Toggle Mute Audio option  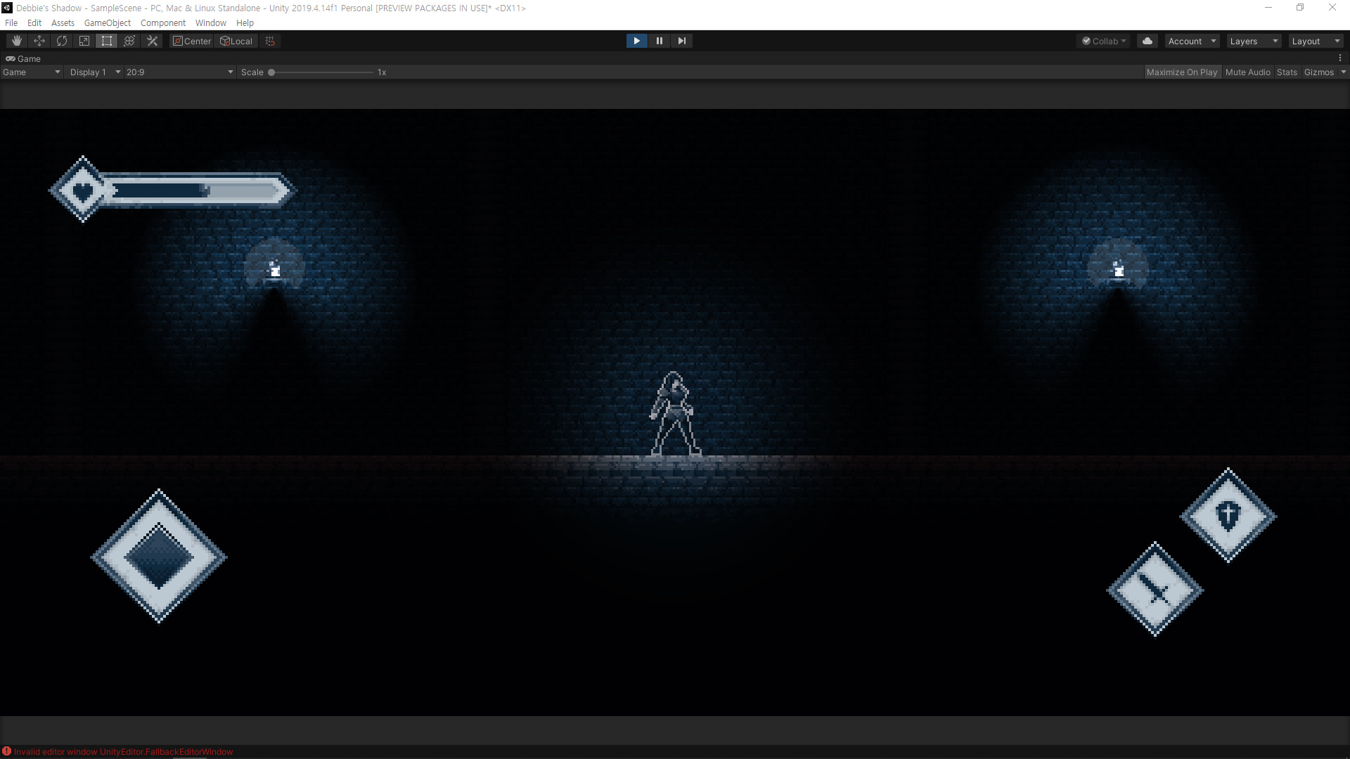click(1247, 72)
